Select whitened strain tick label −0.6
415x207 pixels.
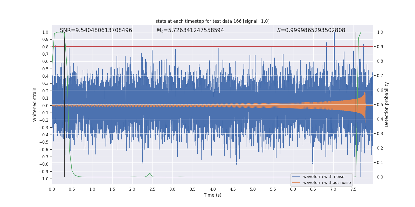pos(44,150)
